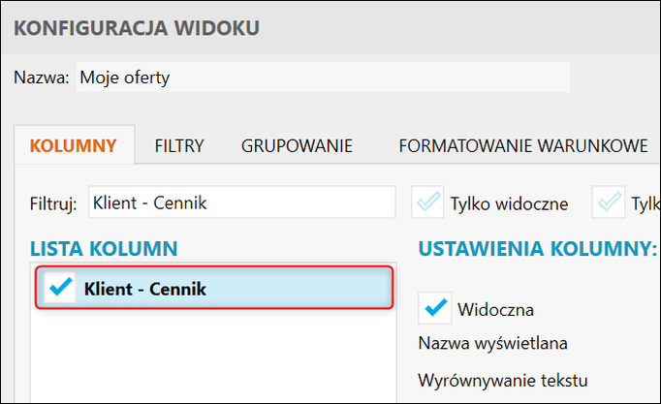The height and width of the screenshot is (404, 661).
Task: Click the KONFIGURACJA WIDOKU window title
Action: [x=137, y=27]
